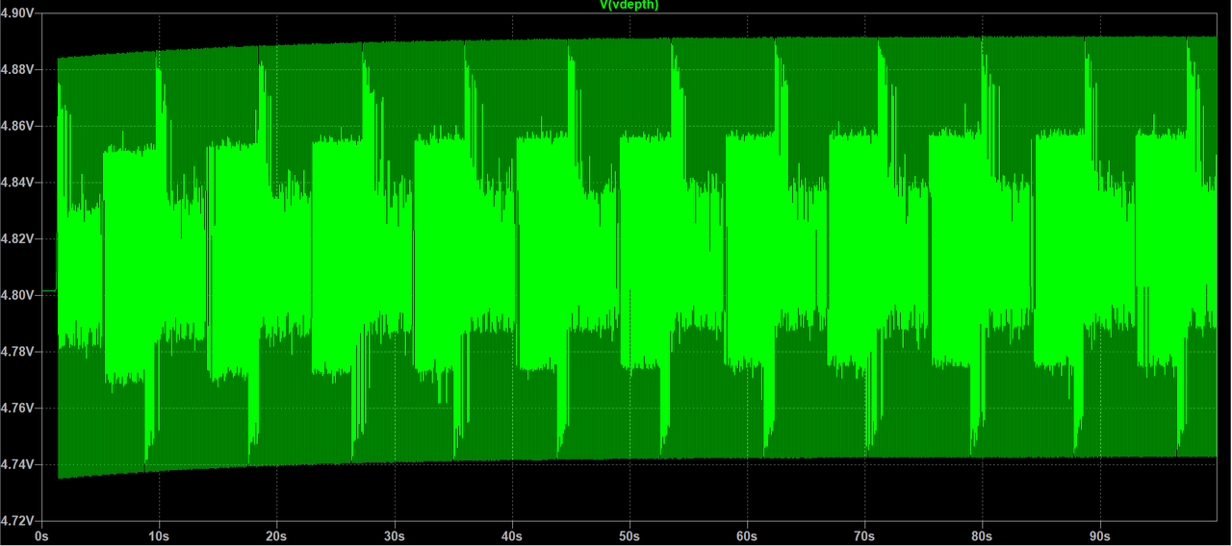The height and width of the screenshot is (546, 1232).
Task: Click the 70s time axis label
Action: [x=864, y=536]
